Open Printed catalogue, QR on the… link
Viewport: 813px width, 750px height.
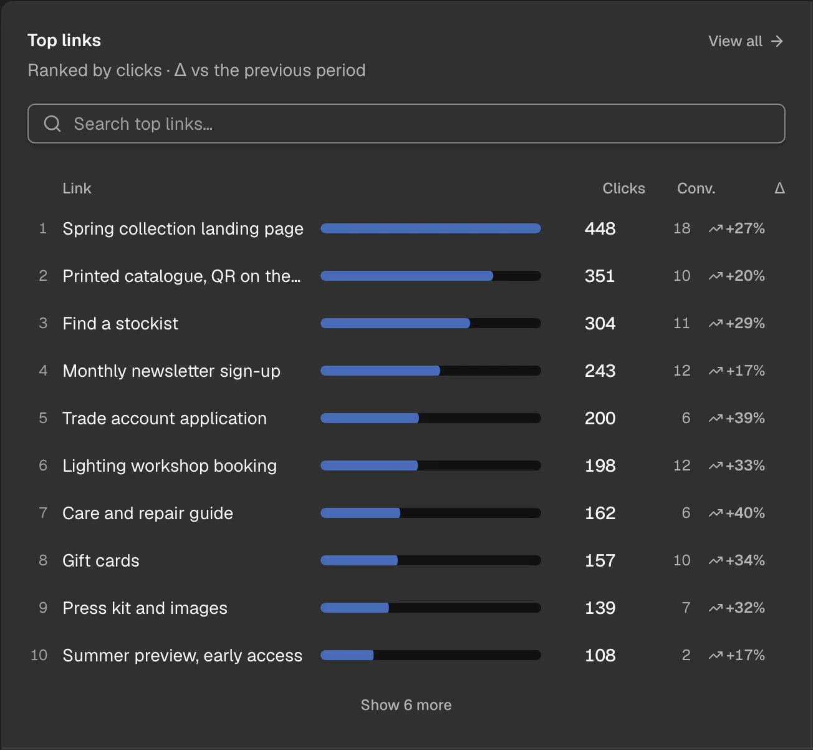pyautogui.click(x=181, y=276)
